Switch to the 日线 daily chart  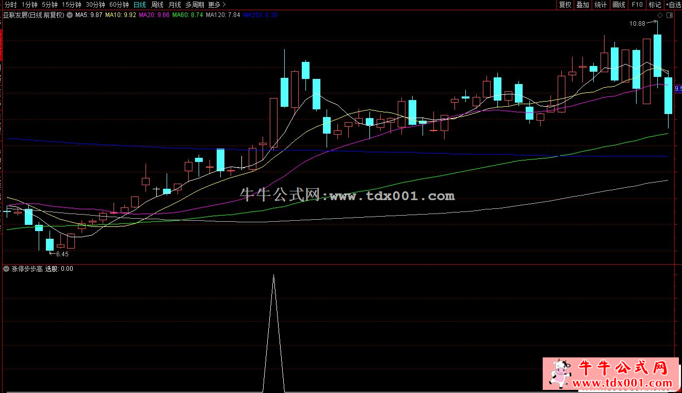pos(140,5)
